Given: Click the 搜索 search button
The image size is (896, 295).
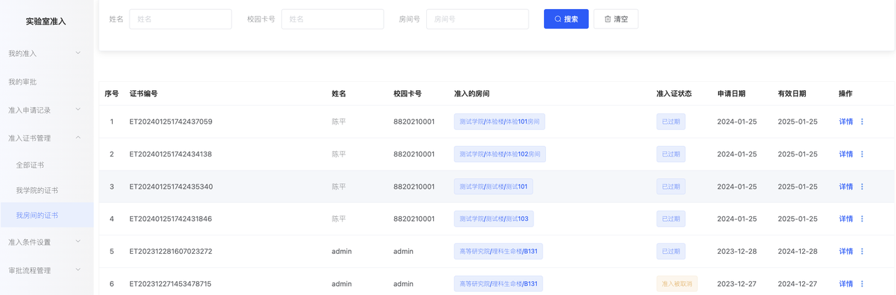Looking at the screenshot, I should click(x=566, y=19).
